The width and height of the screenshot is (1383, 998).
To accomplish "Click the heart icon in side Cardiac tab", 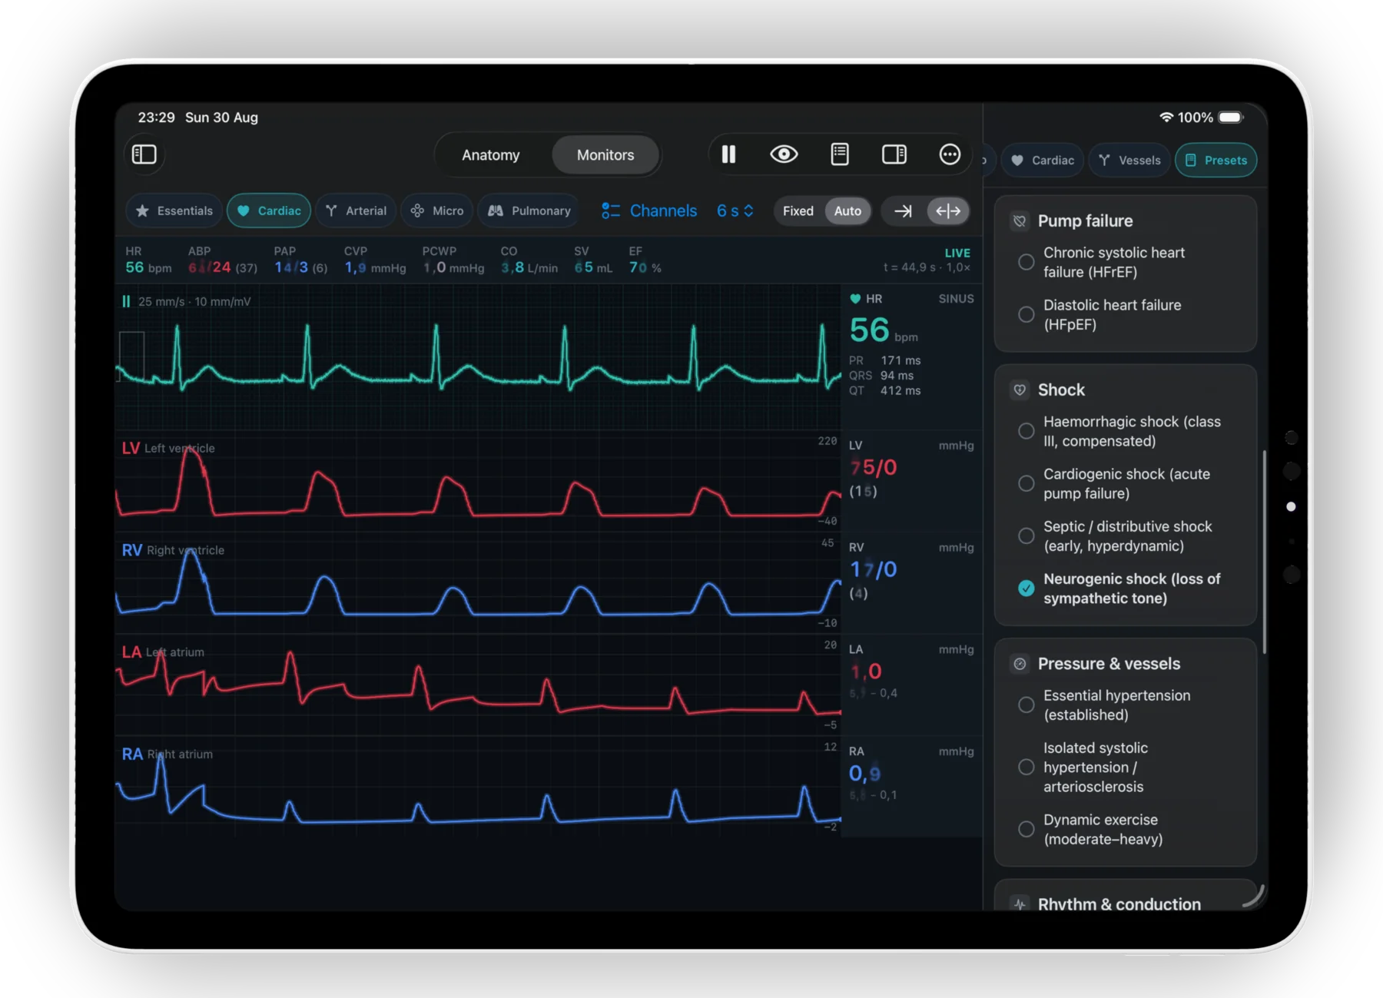I will 1017,161.
